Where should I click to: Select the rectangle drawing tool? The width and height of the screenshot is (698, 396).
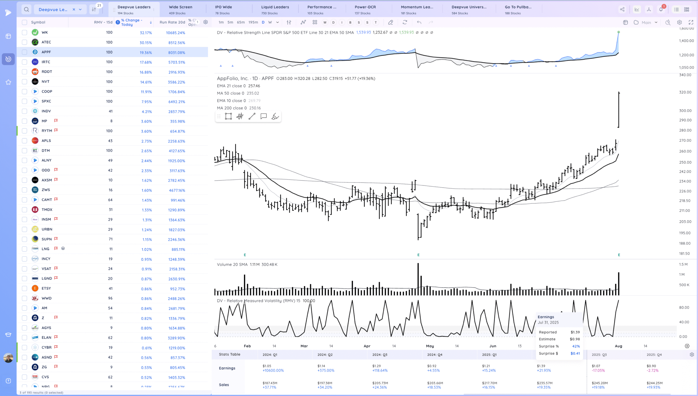[228, 116]
